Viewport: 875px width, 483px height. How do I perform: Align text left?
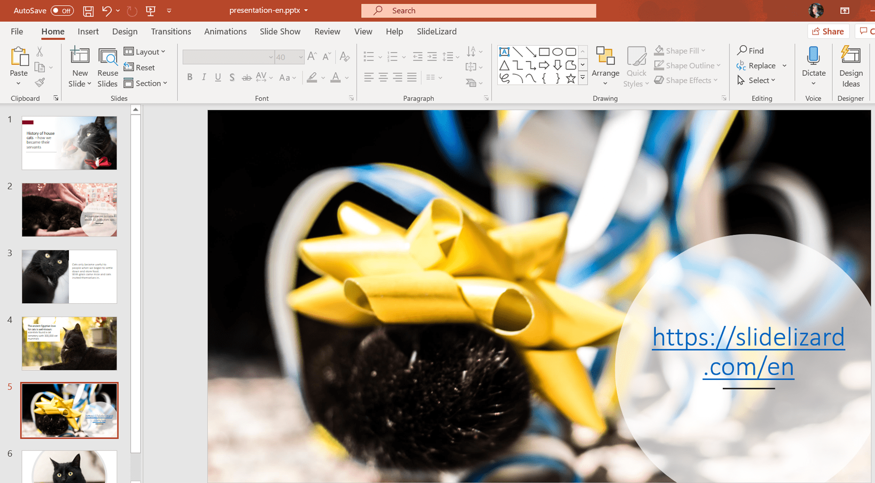(369, 78)
